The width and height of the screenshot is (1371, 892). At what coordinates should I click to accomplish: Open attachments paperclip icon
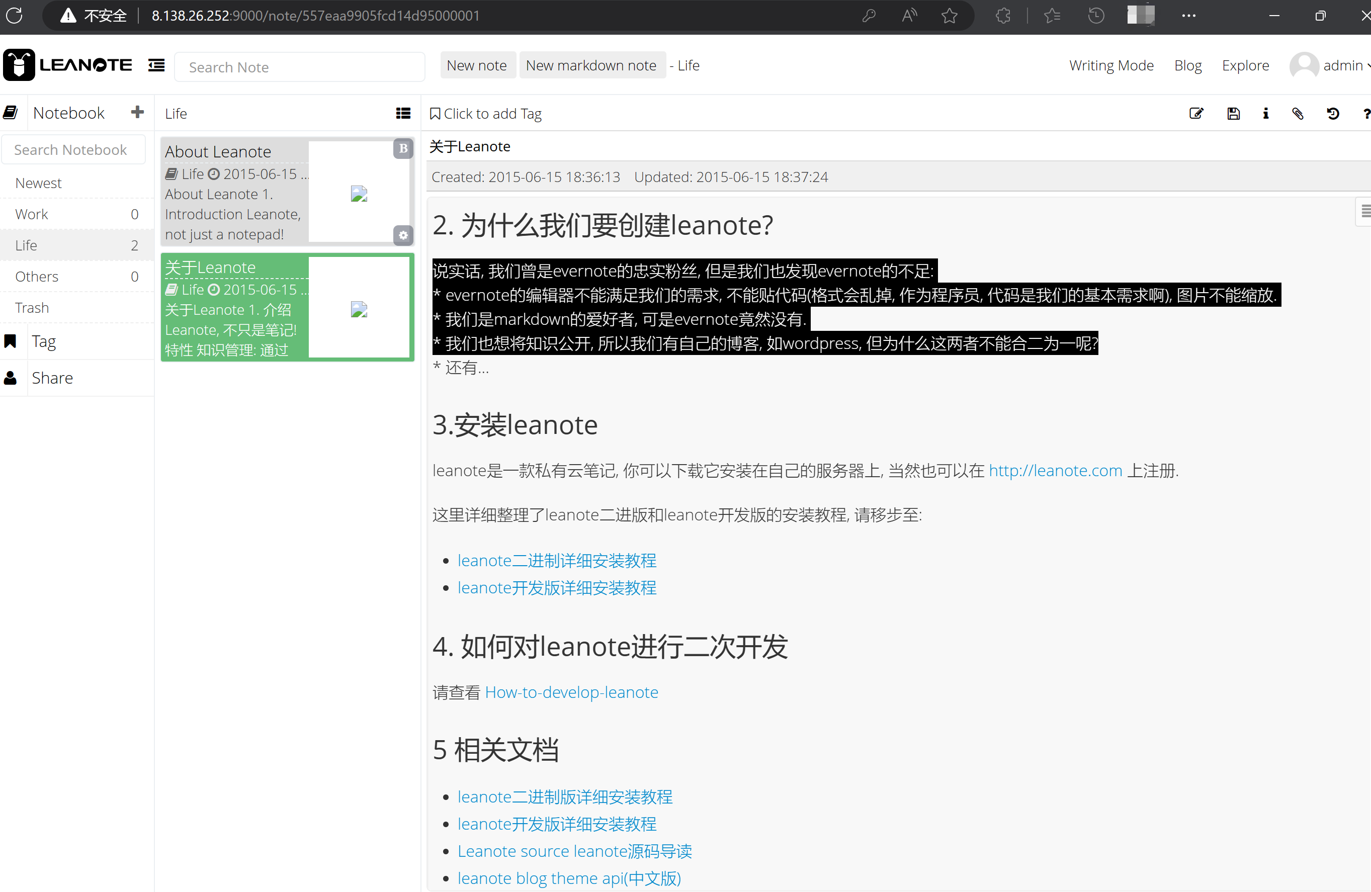click(x=1298, y=114)
